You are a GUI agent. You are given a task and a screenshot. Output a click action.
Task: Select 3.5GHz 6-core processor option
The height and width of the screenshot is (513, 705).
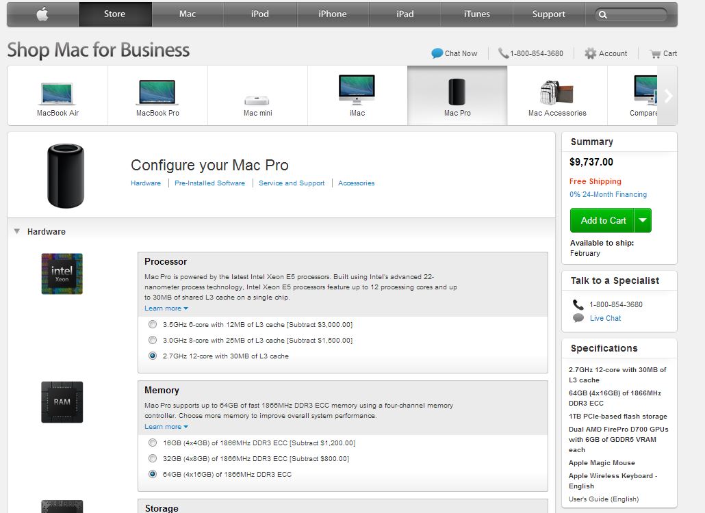[153, 324]
